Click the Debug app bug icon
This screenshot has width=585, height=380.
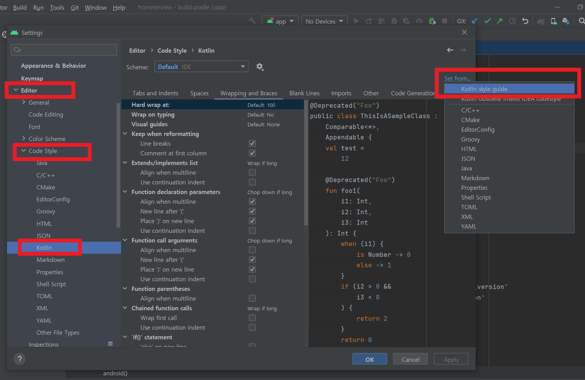point(394,21)
